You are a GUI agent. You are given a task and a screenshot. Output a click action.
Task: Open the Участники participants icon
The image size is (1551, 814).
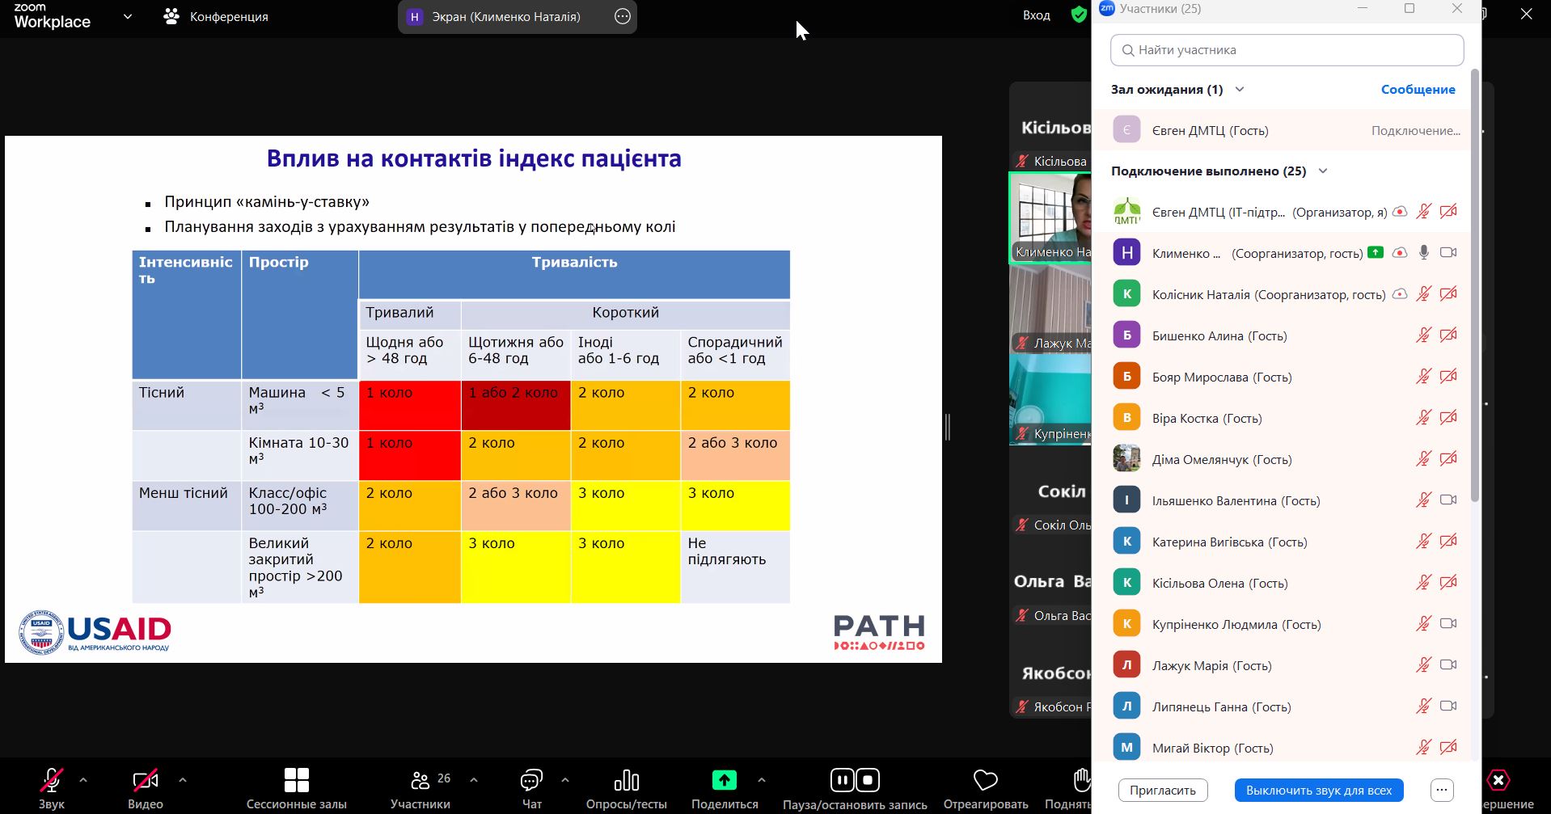[421, 781]
